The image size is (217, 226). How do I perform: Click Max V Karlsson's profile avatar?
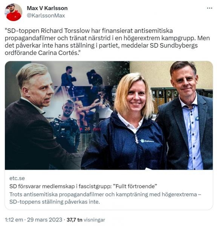click(13, 12)
